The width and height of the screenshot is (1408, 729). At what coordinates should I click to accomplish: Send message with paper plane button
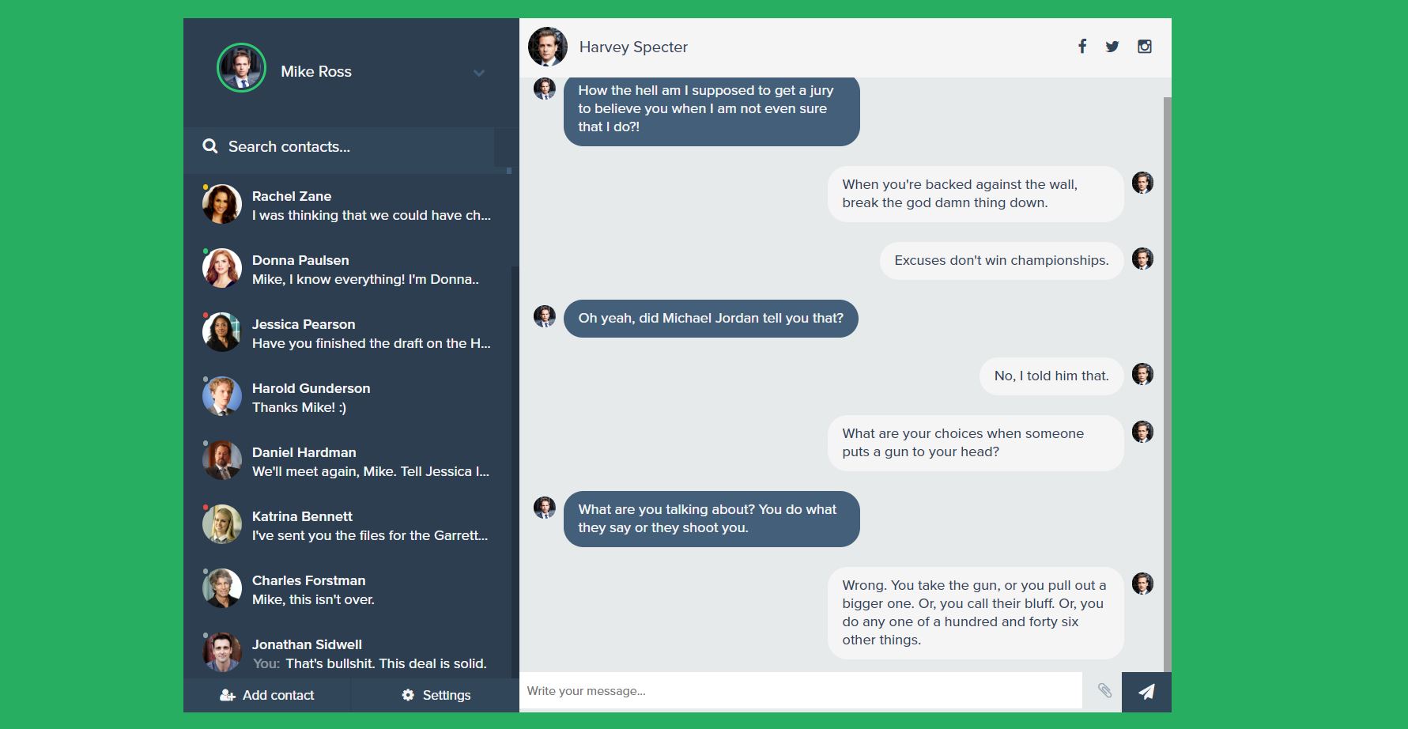click(x=1146, y=692)
